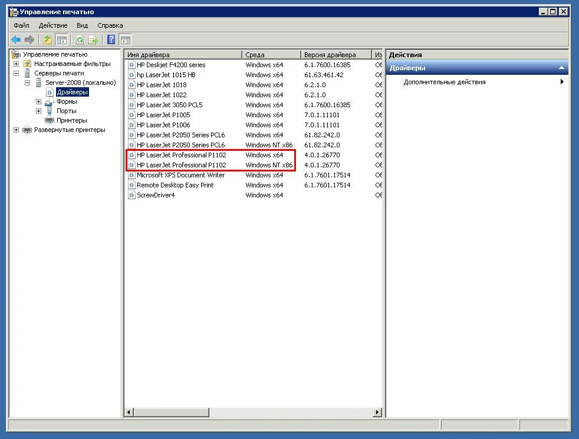Open help with the blue question icon

click(111, 39)
